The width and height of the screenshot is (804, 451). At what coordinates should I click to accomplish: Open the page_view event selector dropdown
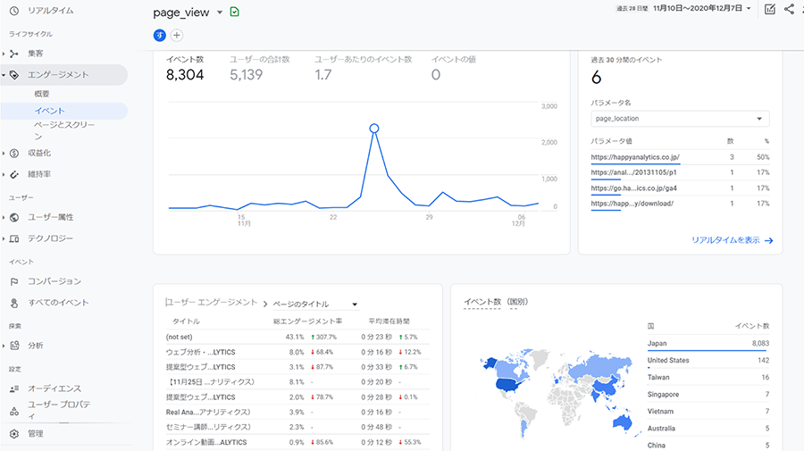(220, 13)
